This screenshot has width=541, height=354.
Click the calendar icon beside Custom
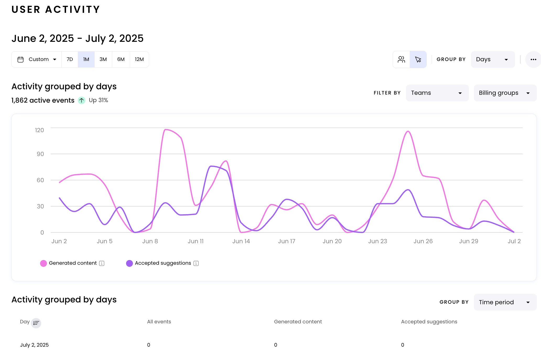[x=20, y=59]
